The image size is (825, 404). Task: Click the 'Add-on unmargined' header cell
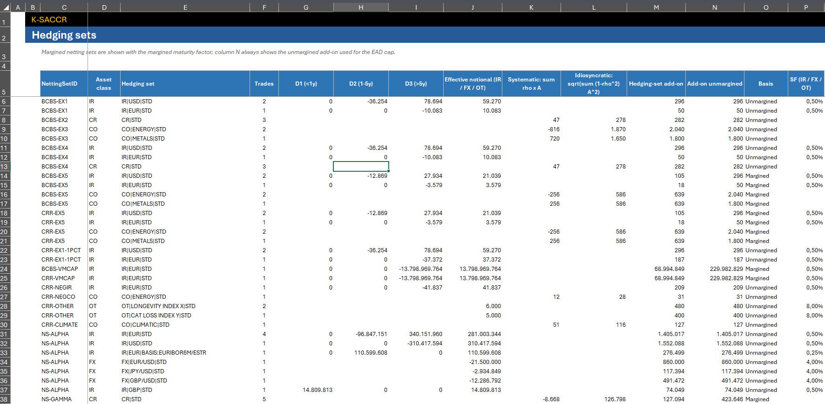click(715, 84)
